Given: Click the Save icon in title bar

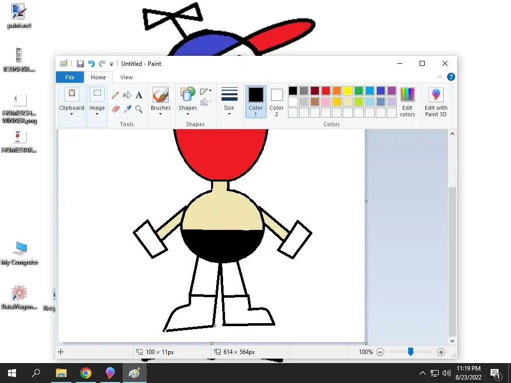Looking at the screenshot, I should pos(80,64).
